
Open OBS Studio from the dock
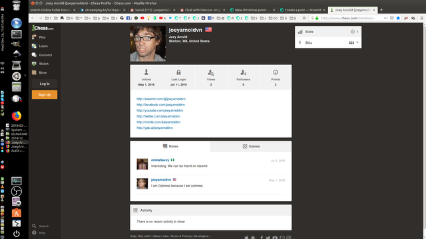(x=16, y=191)
